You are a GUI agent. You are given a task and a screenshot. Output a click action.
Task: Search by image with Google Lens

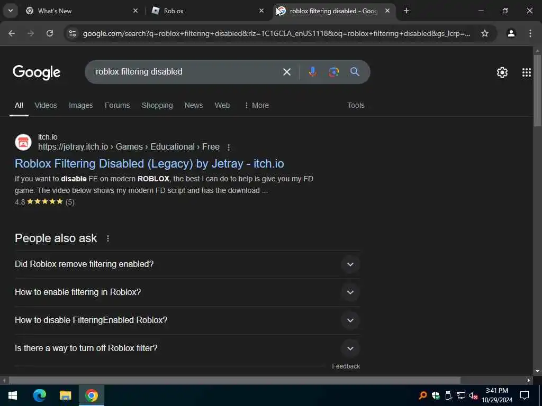click(333, 72)
